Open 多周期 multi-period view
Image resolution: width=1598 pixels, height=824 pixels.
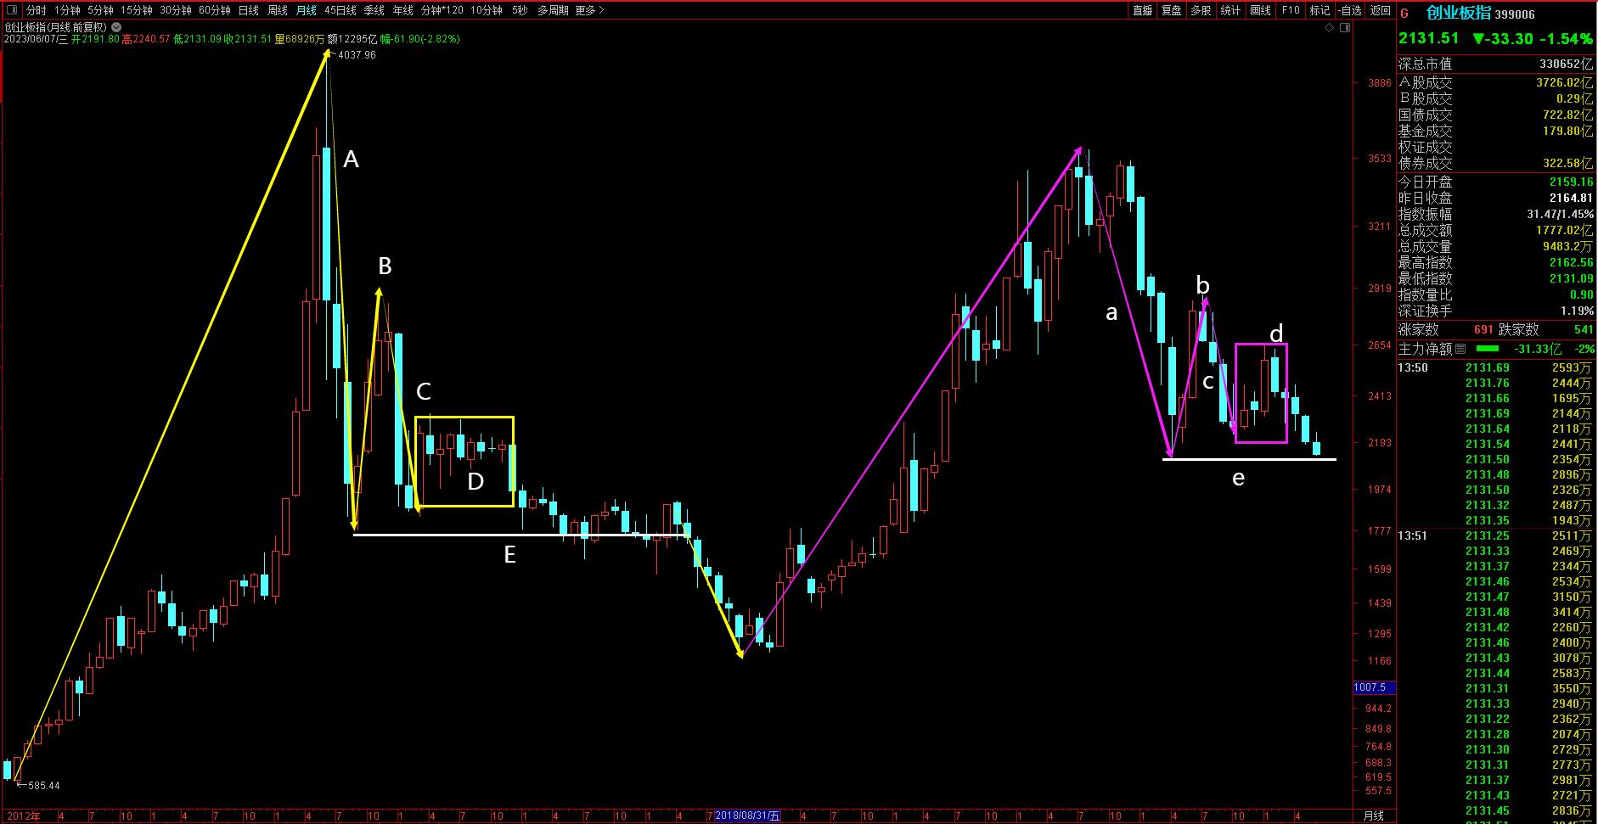[553, 10]
